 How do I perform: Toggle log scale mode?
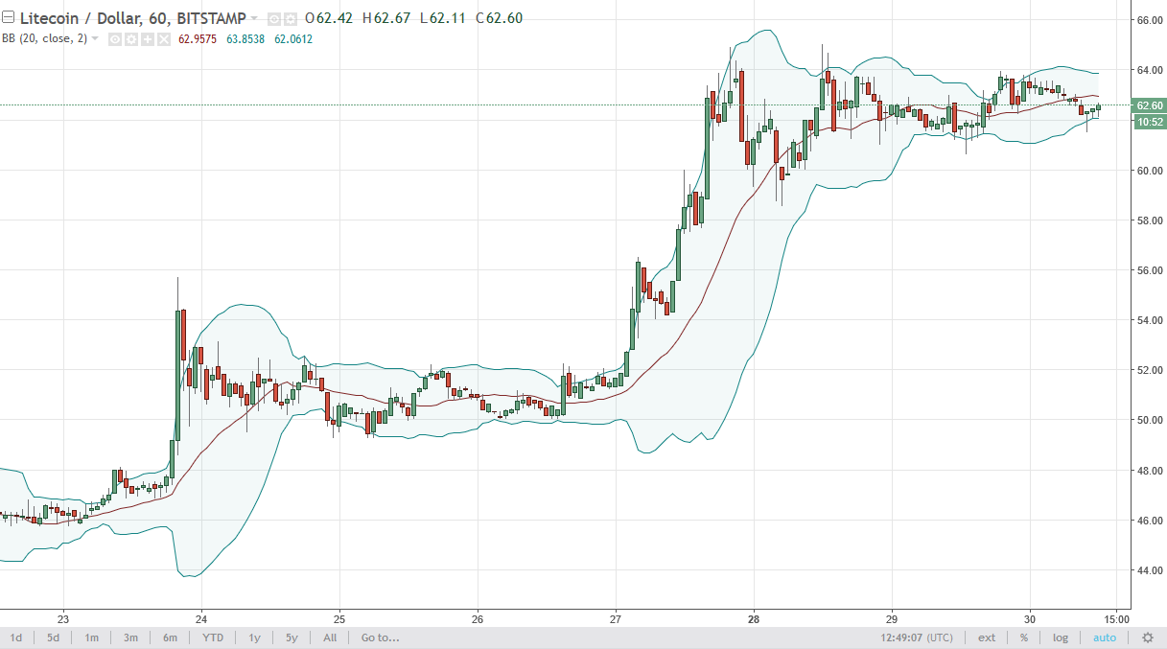[1060, 637]
